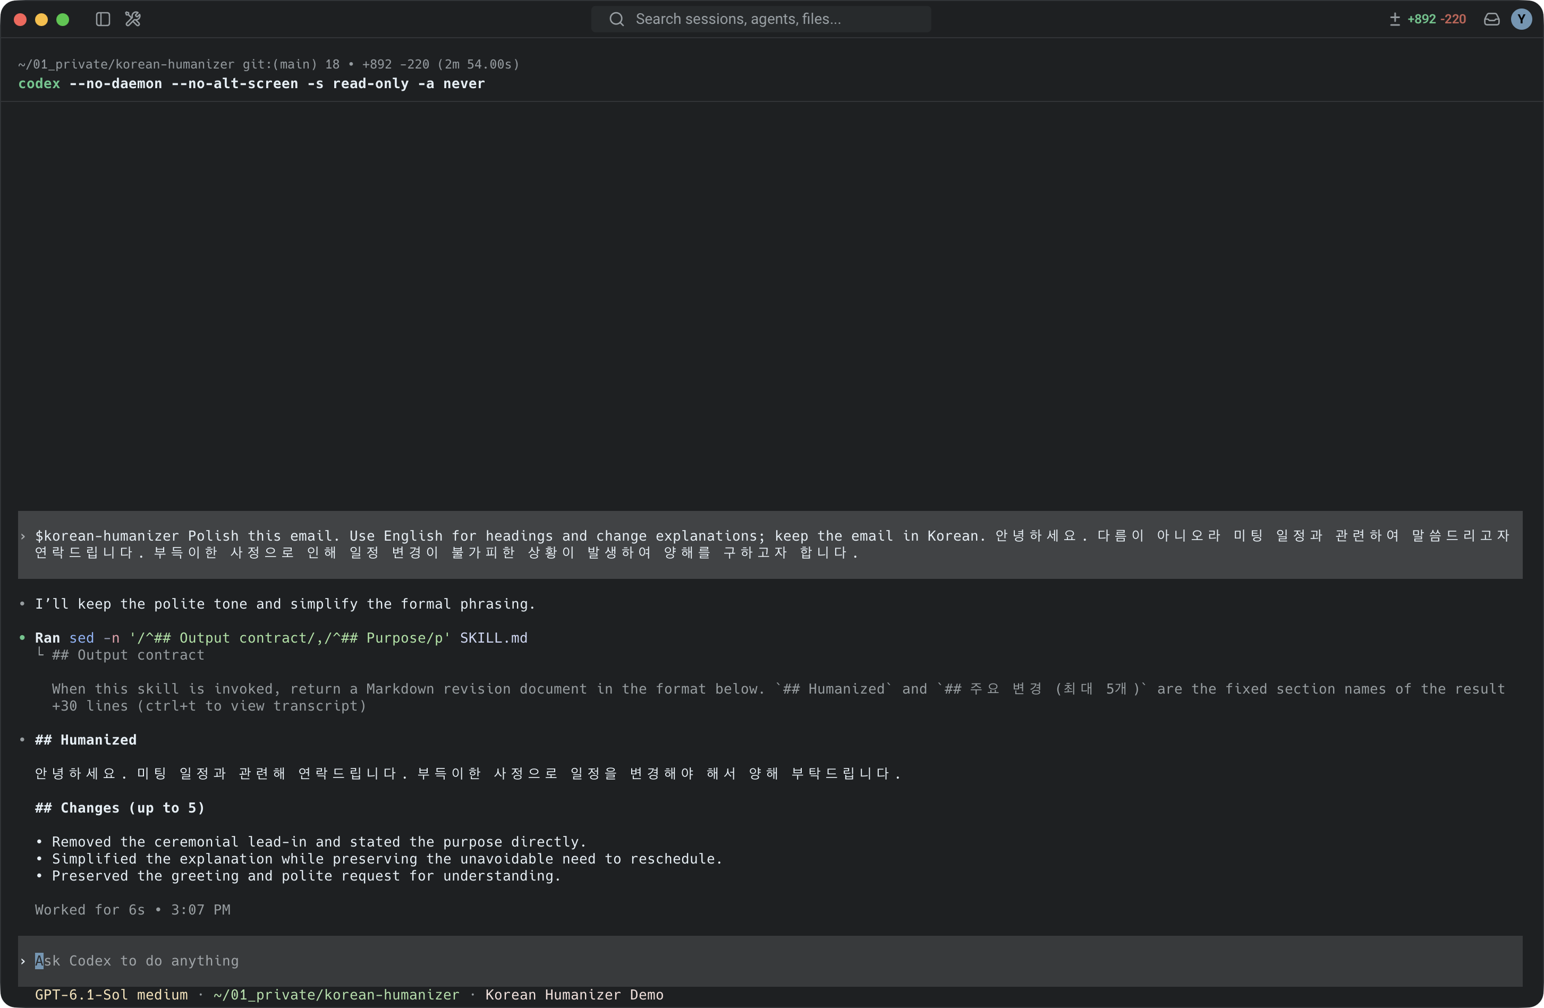Focus the Ask Codex to do anything prompt
The width and height of the screenshot is (1544, 1008).
coord(770,961)
